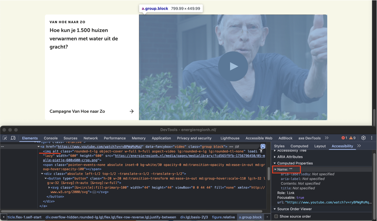The height and width of the screenshot is (221, 377).
Task: Click the Campagne Van Hoe naar Zo link
Action: tap(77, 111)
